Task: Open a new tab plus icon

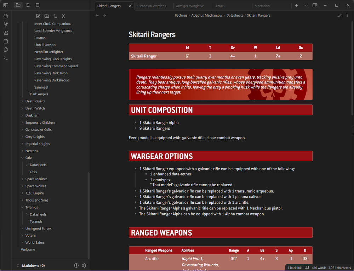Action: click(x=297, y=5)
